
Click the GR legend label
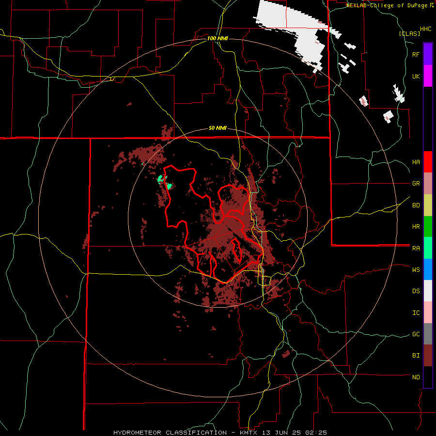click(416, 184)
